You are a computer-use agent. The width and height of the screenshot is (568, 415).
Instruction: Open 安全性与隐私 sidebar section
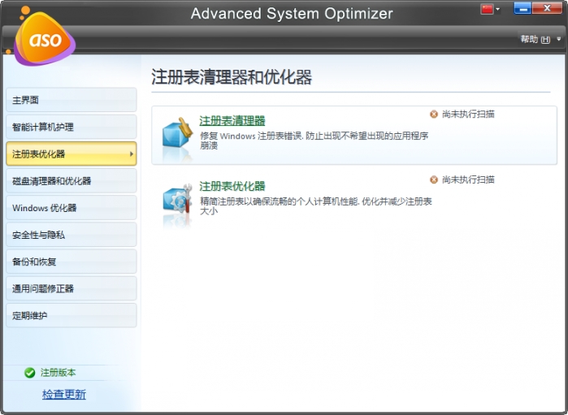pos(72,235)
